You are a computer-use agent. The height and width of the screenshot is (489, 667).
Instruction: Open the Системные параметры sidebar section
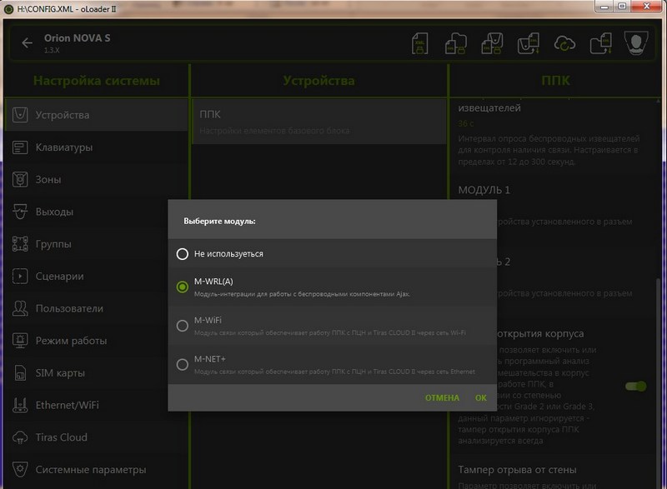[96, 470]
